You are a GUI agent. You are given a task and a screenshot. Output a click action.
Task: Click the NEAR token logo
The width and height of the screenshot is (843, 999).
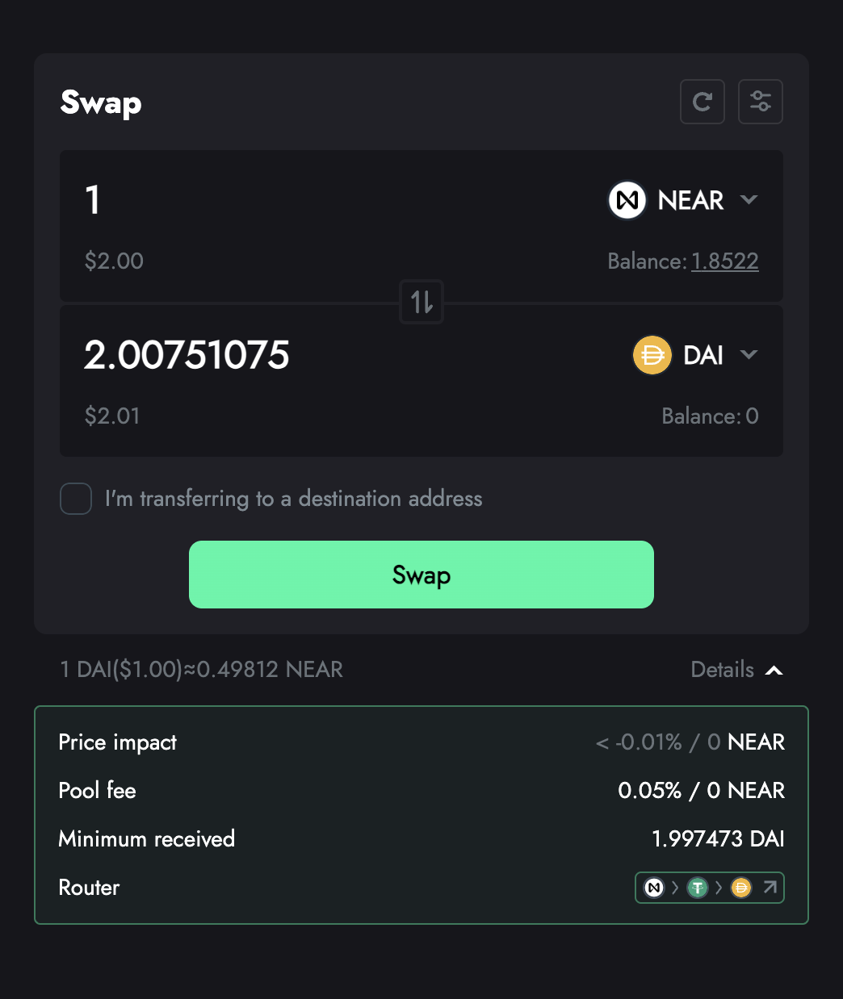point(627,200)
